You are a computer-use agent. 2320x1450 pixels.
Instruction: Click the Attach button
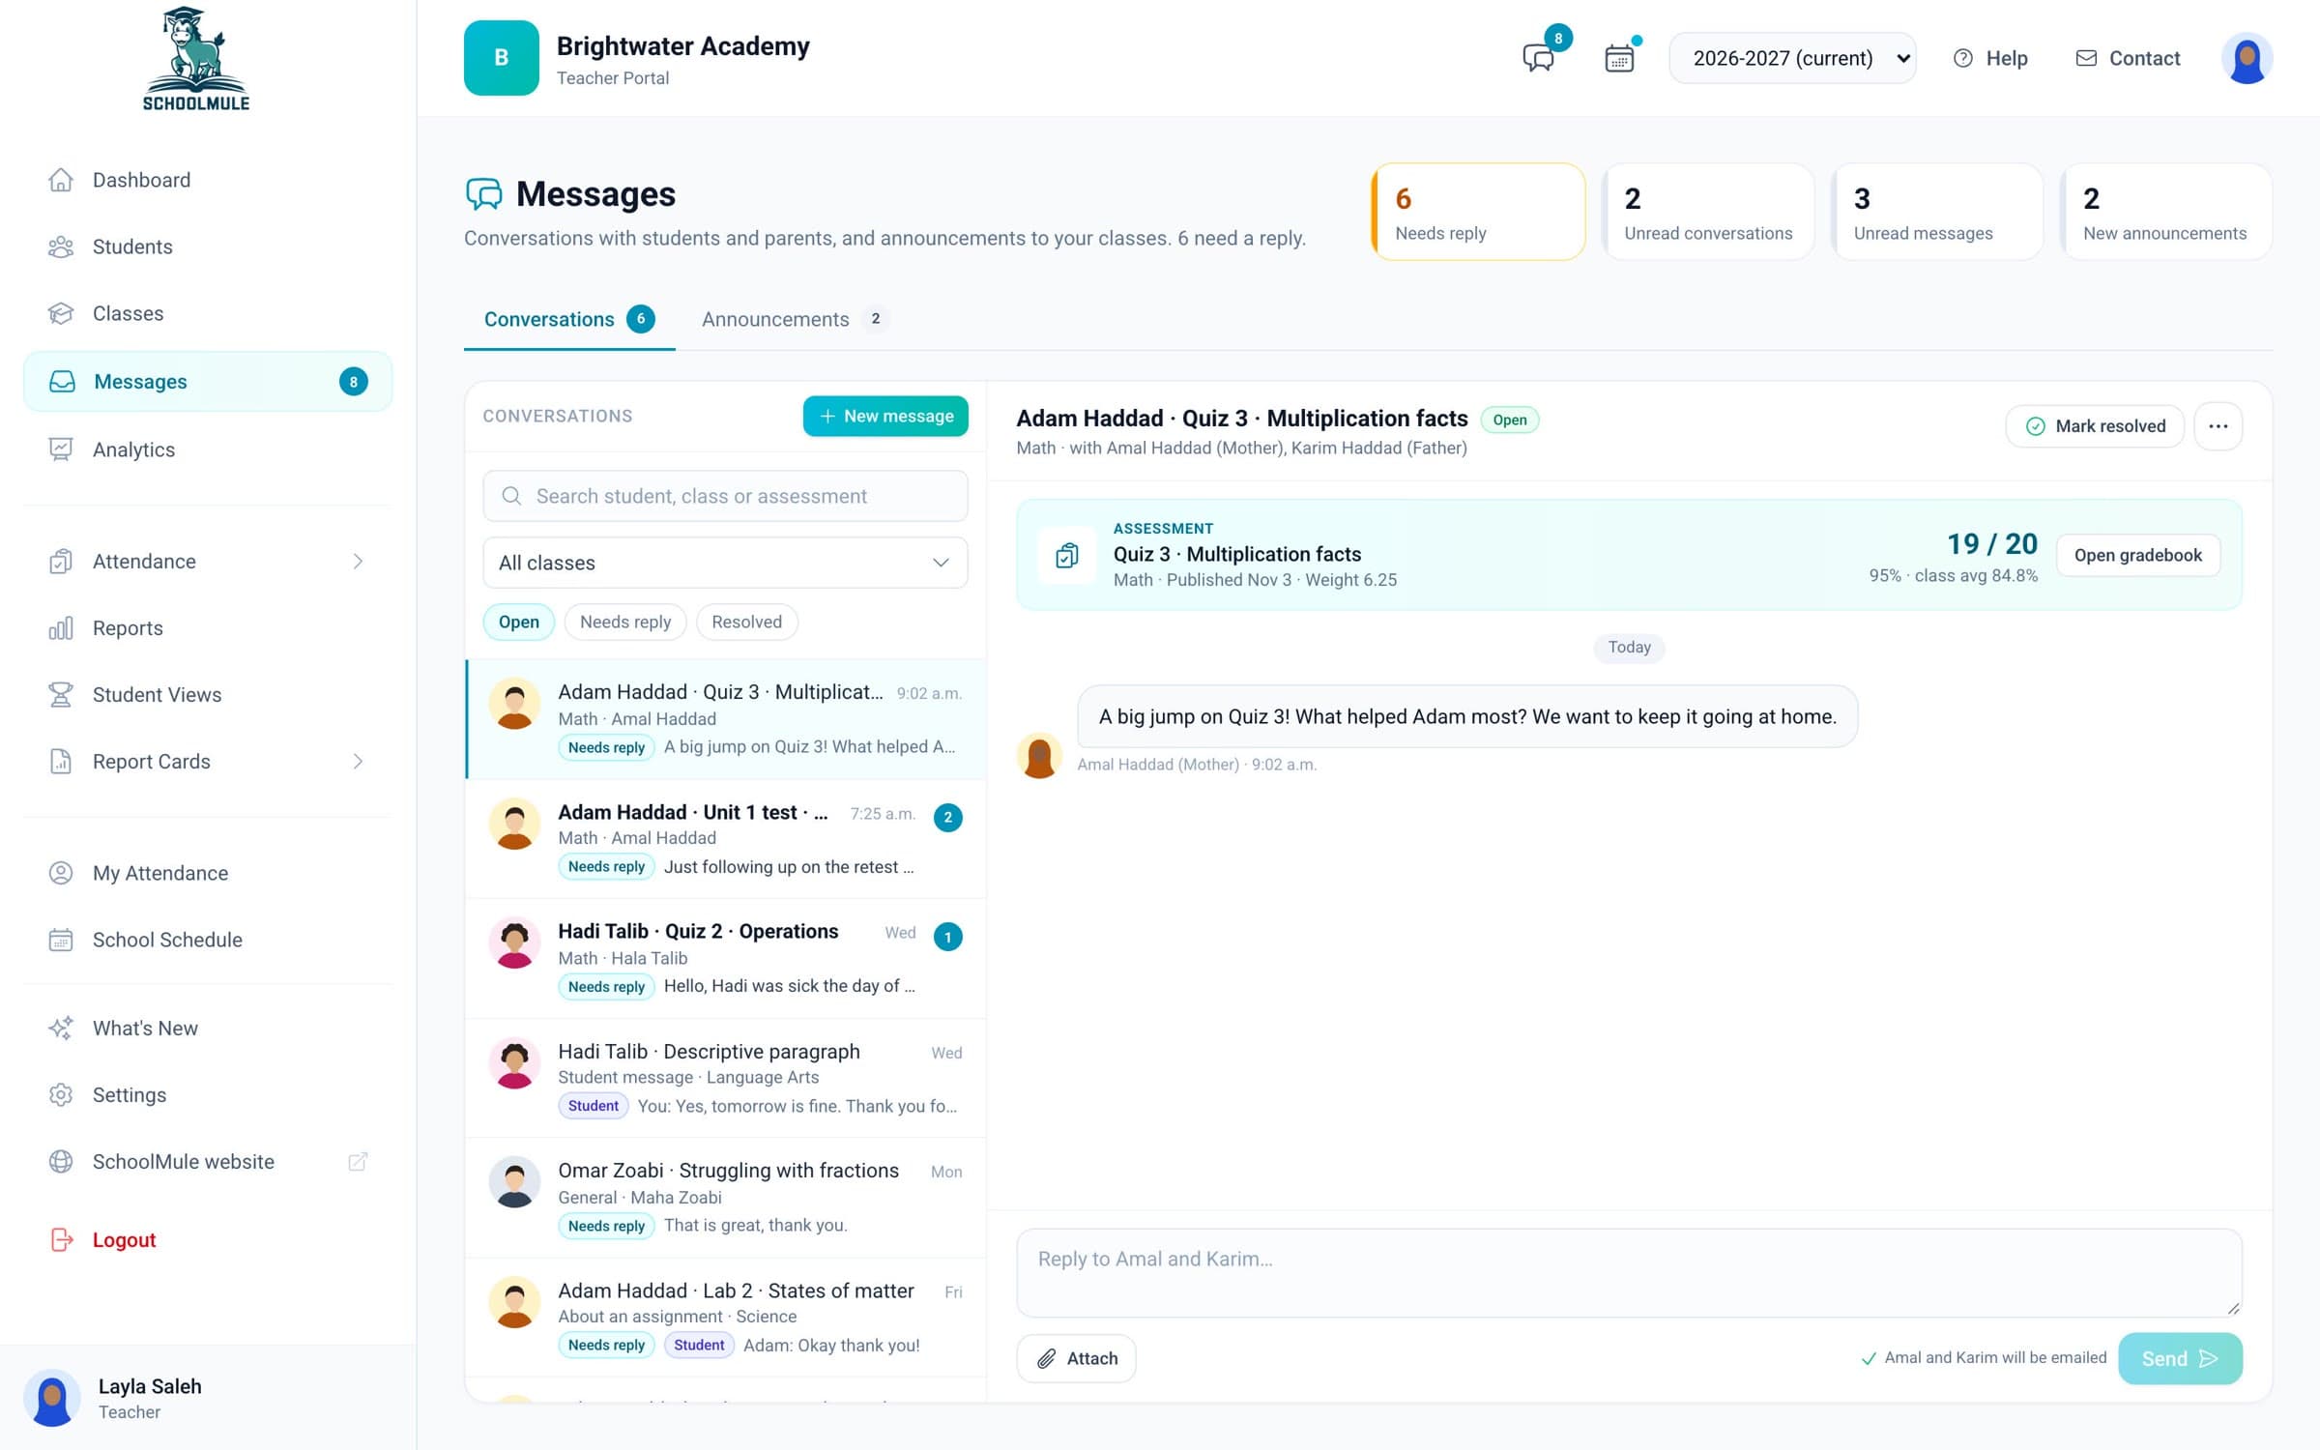pos(1077,1358)
